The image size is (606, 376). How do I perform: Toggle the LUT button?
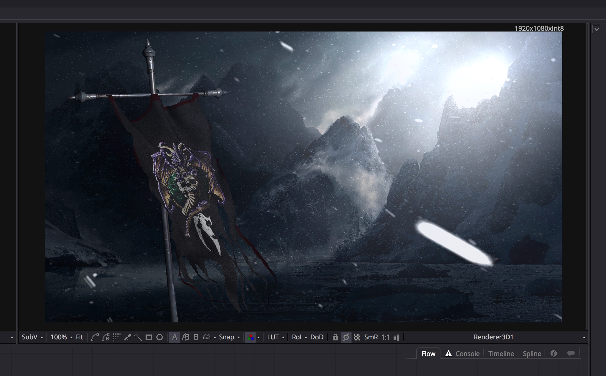[273, 337]
